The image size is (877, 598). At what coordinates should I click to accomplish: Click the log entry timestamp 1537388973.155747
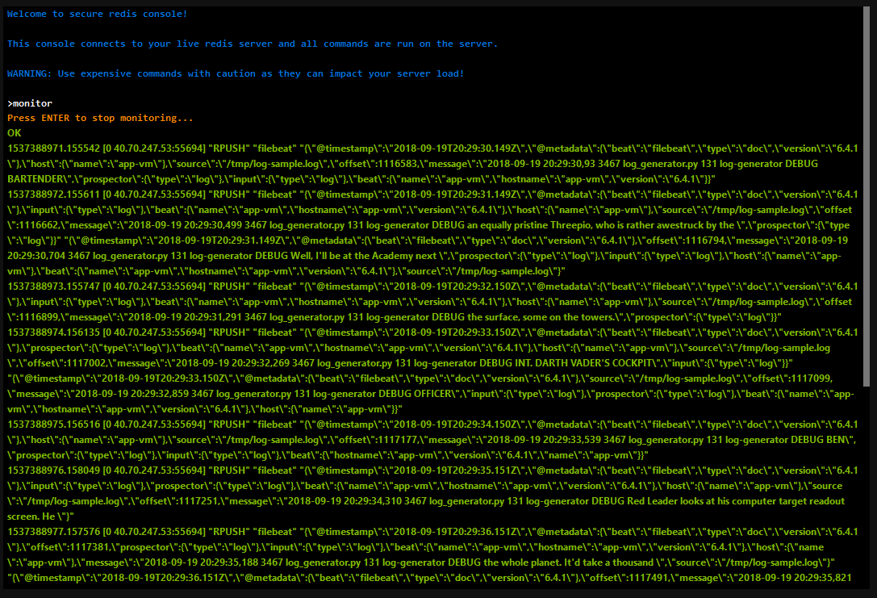coord(54,286)
